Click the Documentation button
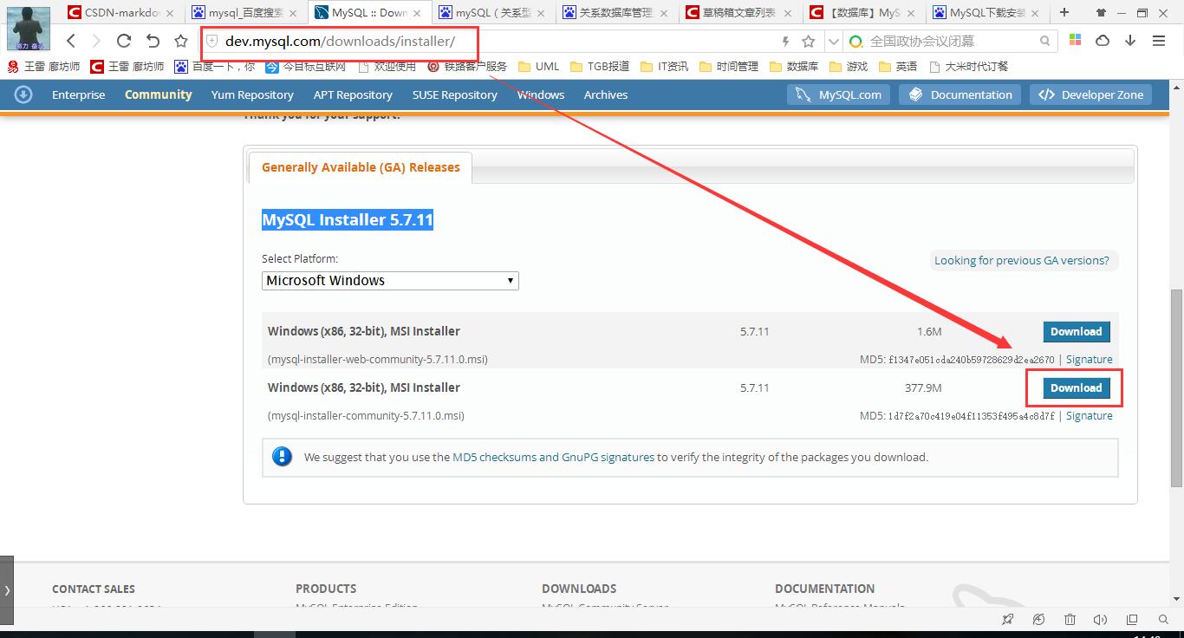 click(960, 94)
